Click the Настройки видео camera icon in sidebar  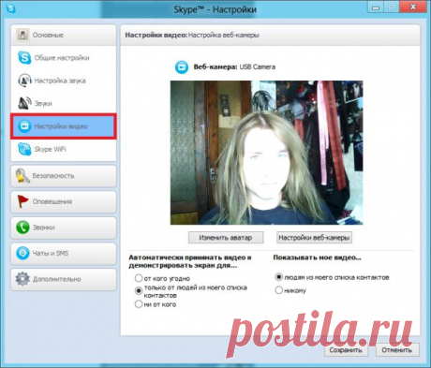[24, 126]
